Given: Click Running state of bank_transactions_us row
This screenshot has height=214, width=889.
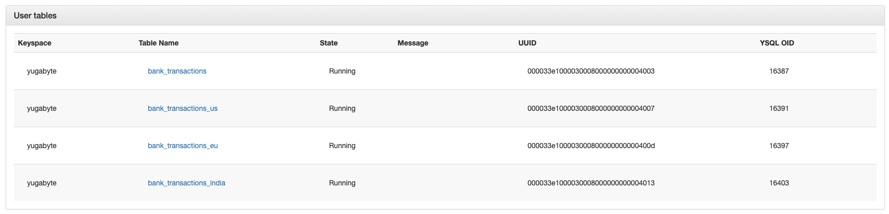Looking at the screenshot, I should (x=342, y=108).
